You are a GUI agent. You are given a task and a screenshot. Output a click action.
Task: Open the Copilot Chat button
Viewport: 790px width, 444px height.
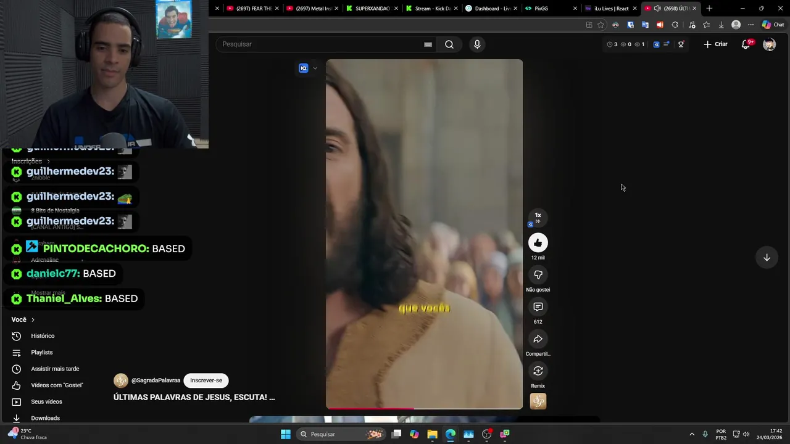coord(773,25)
